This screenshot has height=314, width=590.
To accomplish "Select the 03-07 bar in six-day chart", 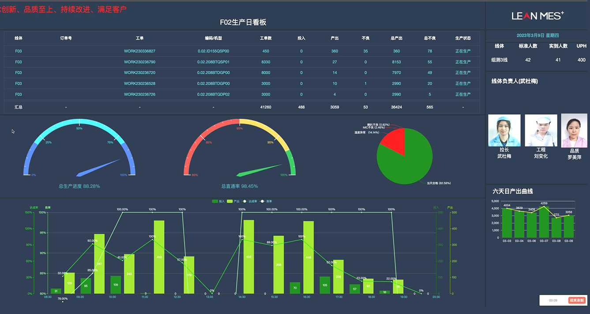I will click(x=544, y=222).
